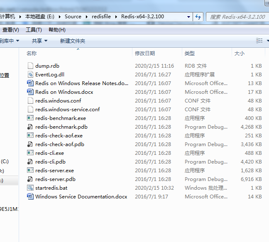This screenshot has width=269, height=242.
Task: Click the Windows Service Documentation.docx icon
Action: [x=30, y=197]
